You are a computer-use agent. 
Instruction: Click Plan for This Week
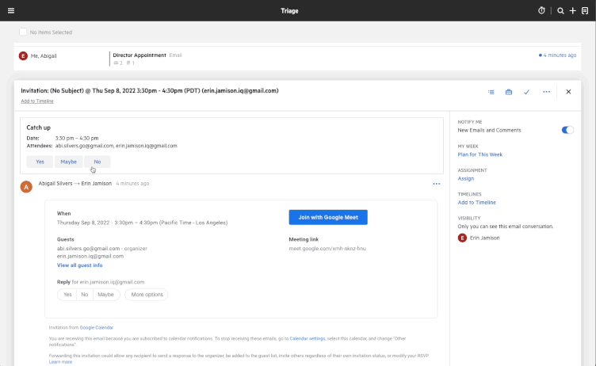click(x=479, y=154)
